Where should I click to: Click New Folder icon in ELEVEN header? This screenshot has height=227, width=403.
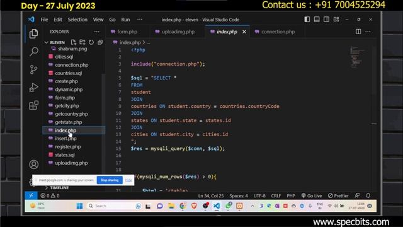click(82, 42)
